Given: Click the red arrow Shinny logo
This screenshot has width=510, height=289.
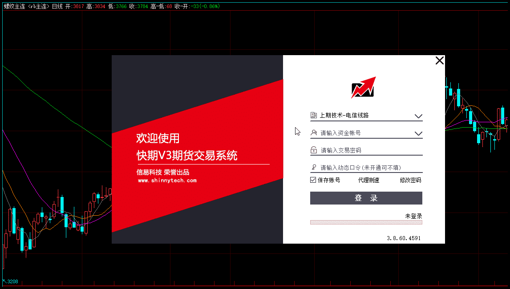Looking at the screenshot, I should [363, 88].
